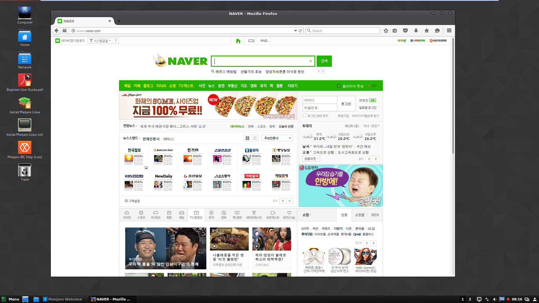Check the 로그인 상태 유지 checkbox

pyautogui.click(x=305, y=115)
